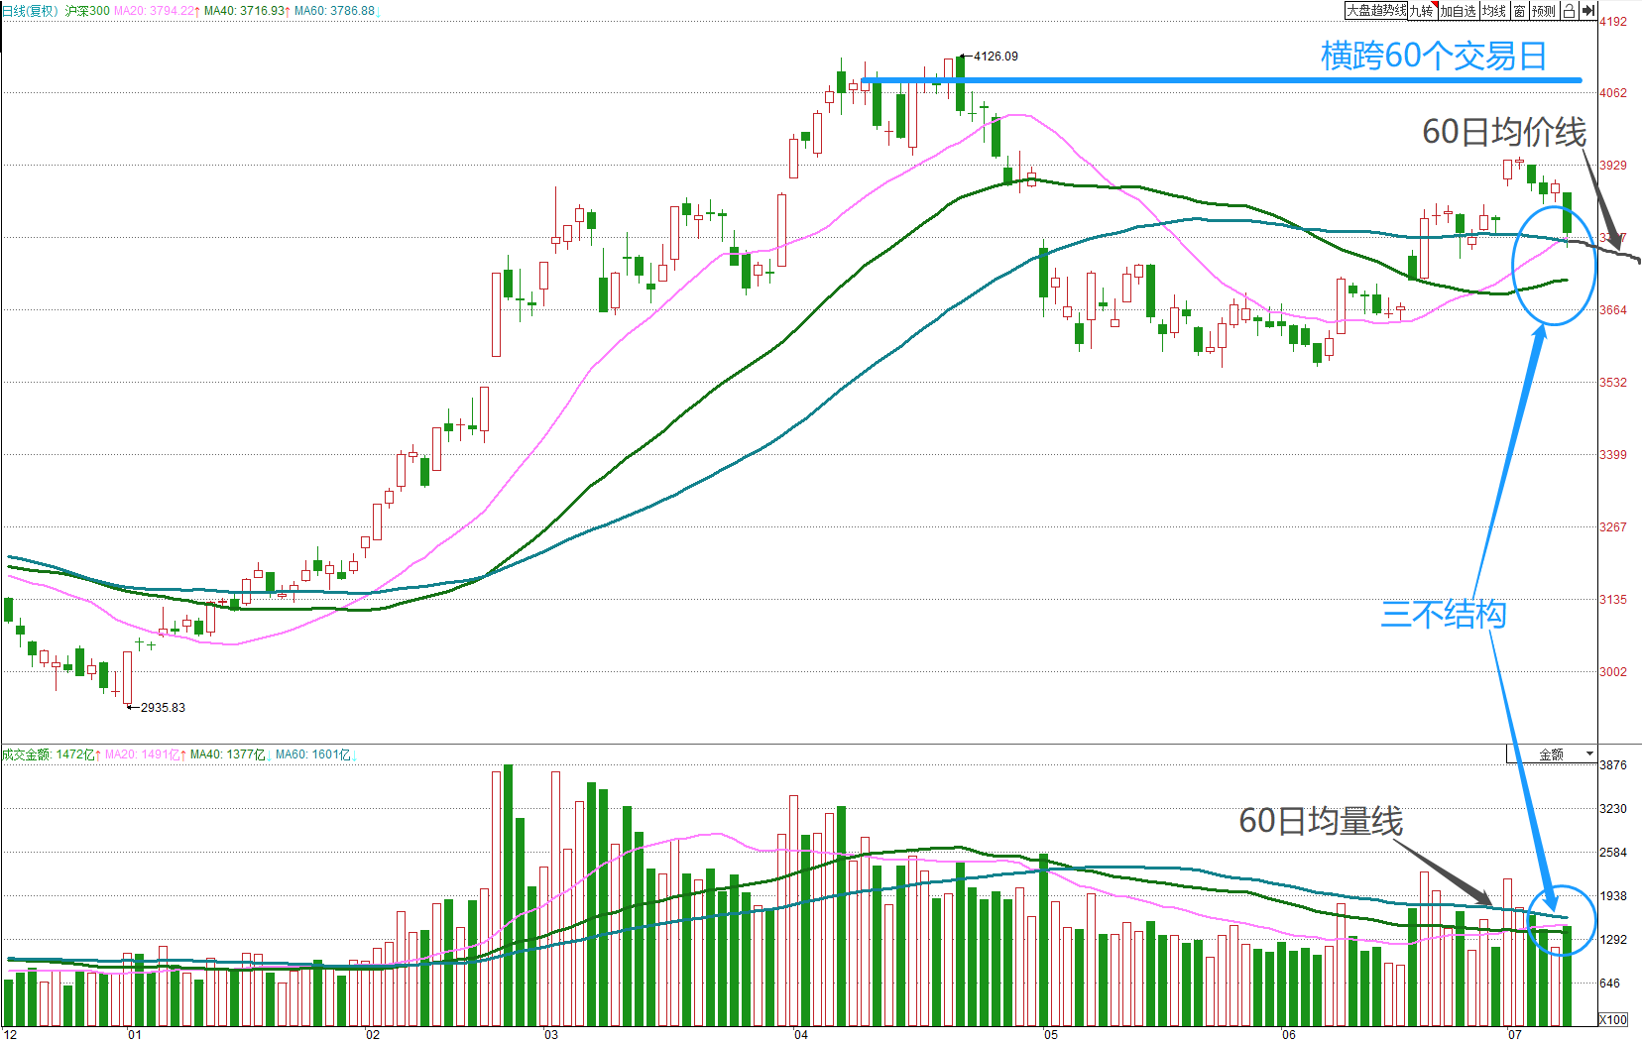This screenshot has height=1043, width=1642.
Task: Open the 预测 forecast tool
Action: coord(1544,11)
